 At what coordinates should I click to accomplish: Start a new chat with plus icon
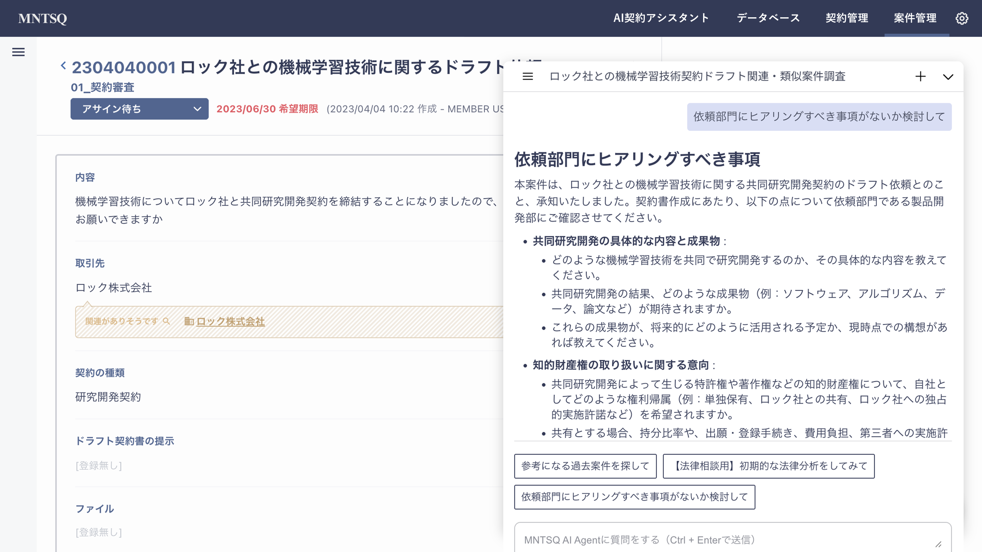point(920,76)
